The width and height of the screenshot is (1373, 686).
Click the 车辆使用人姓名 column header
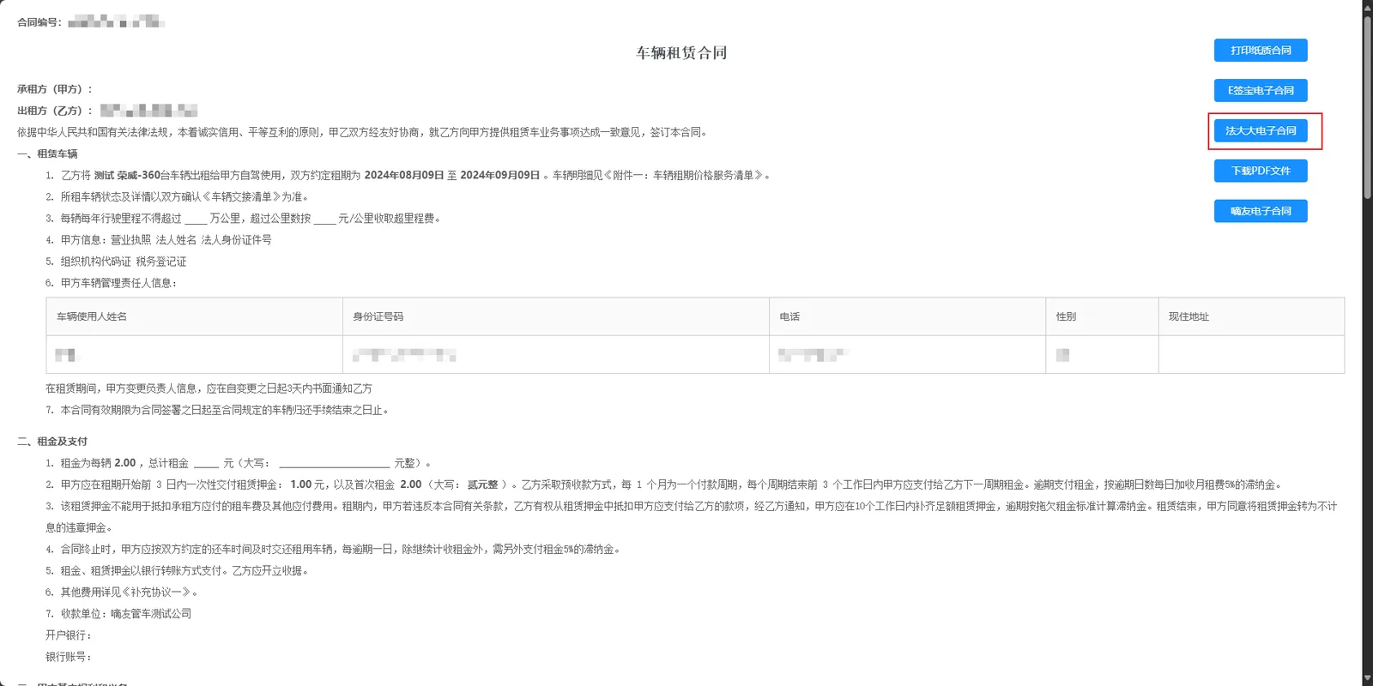[92, 316]
